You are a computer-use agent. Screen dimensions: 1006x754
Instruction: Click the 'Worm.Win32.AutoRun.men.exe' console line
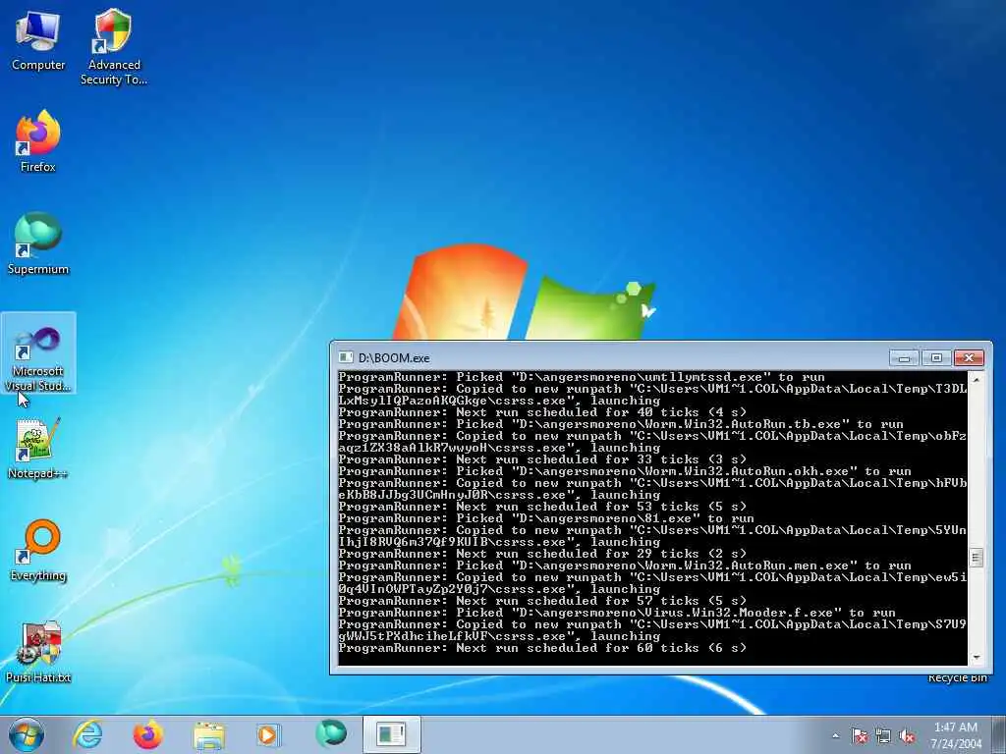[624, 565]
